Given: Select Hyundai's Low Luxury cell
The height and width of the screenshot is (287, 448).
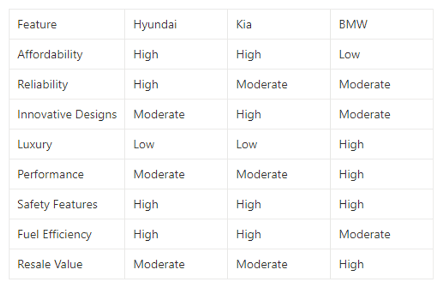Looking at the screenshot, I should [x=176, y=144].
